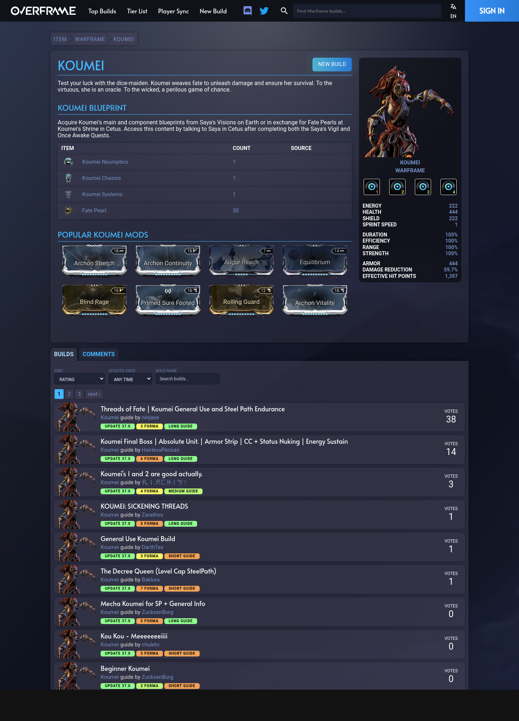Open the Archon Stretch mod card
This screenshot has height=721, width=519.
pos(94,261)
